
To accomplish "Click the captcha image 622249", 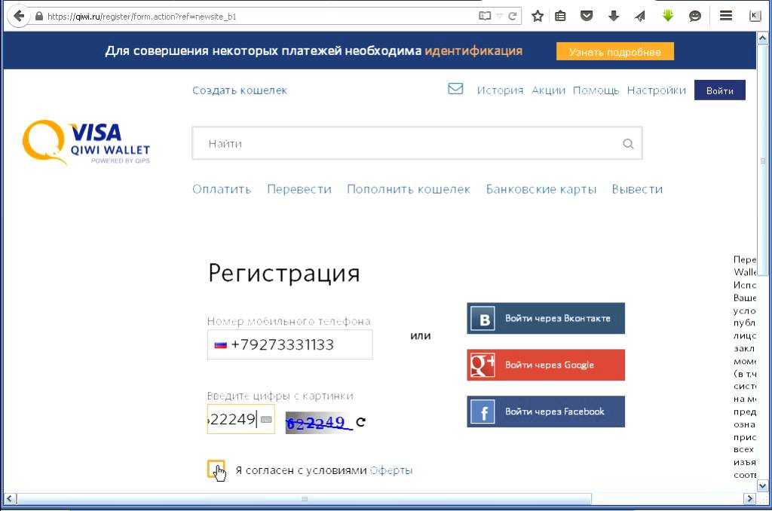I will [x=319, y=422].
